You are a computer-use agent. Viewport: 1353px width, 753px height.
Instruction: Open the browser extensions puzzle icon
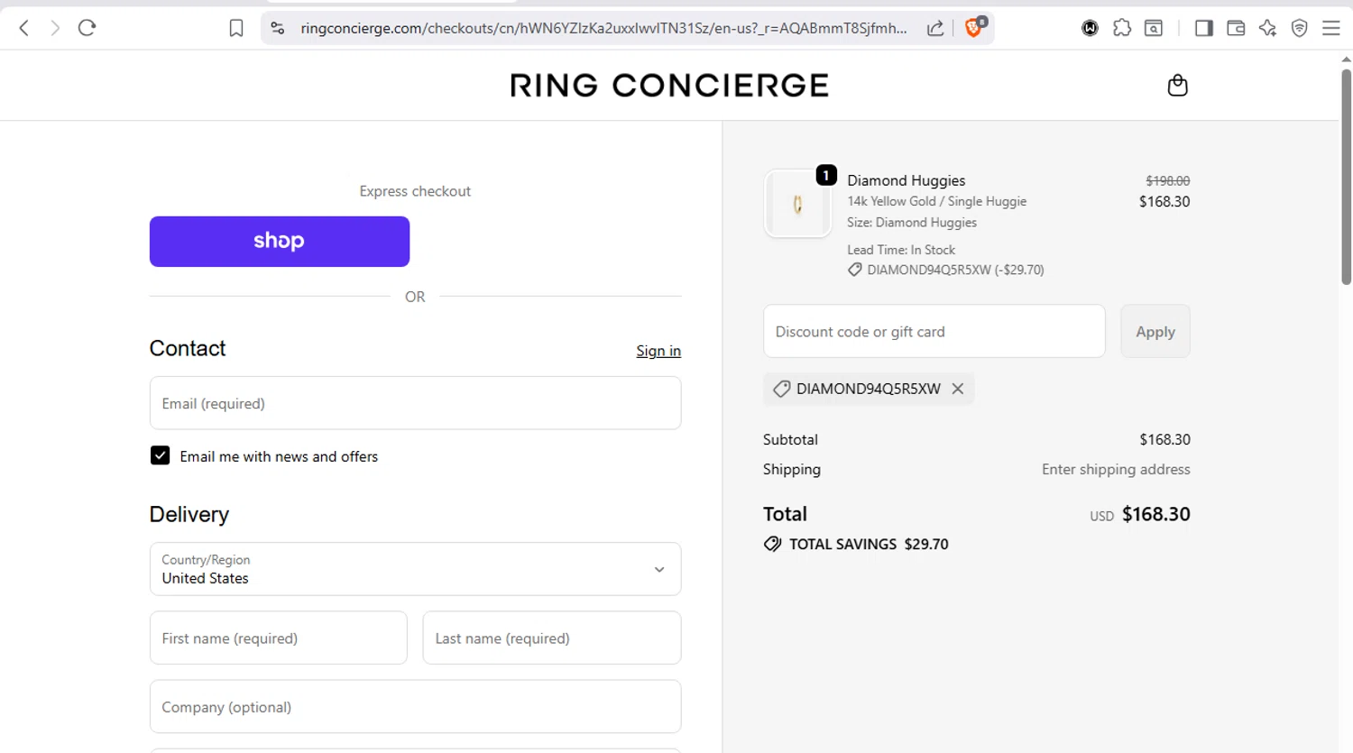pyautogui.click(x=1122, y=28)
